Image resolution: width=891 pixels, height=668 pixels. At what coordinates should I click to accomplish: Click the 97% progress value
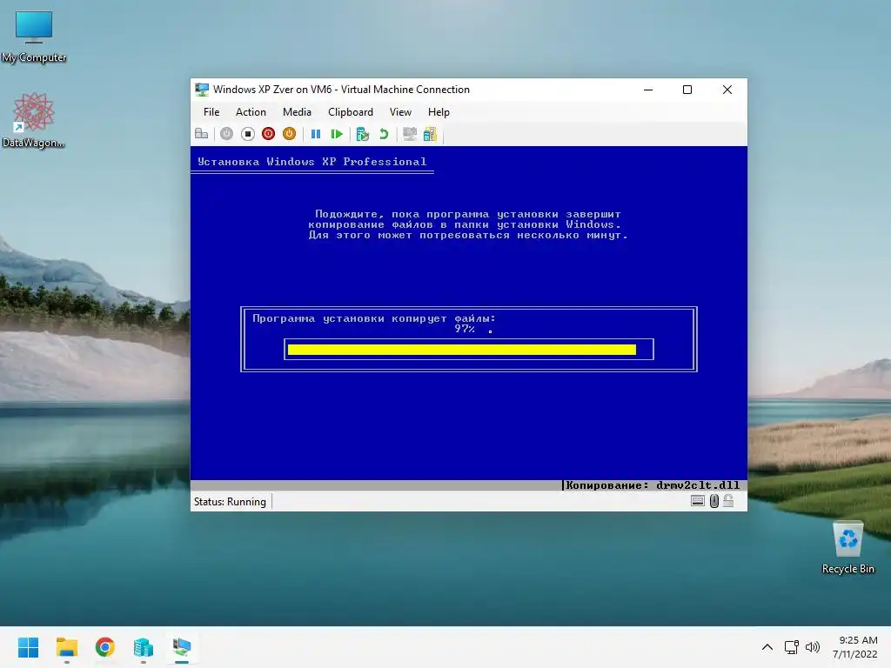click(465, 329)
